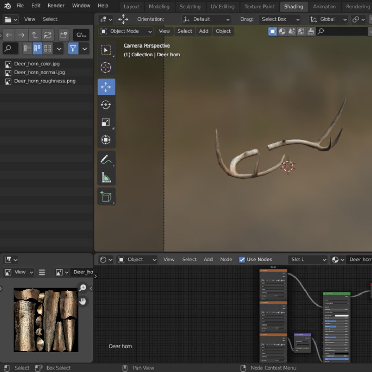Click the Deer horn material name field

pyautogui.click(x=359, y=260)
